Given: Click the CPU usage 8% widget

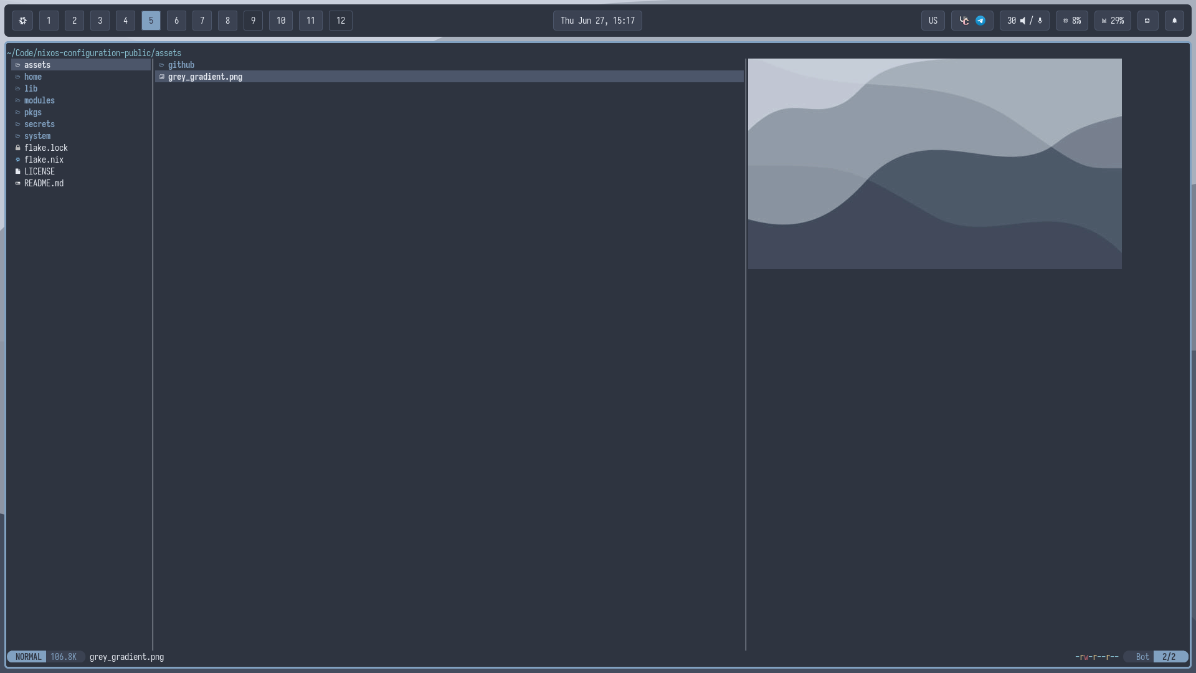Looking at the screenshot, I should pos(1071,21).
